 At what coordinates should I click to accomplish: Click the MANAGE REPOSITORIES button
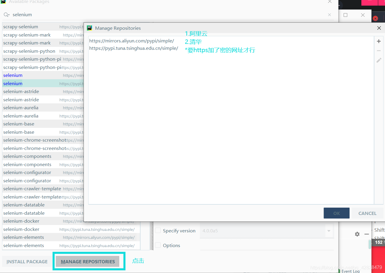click(88, 262)
